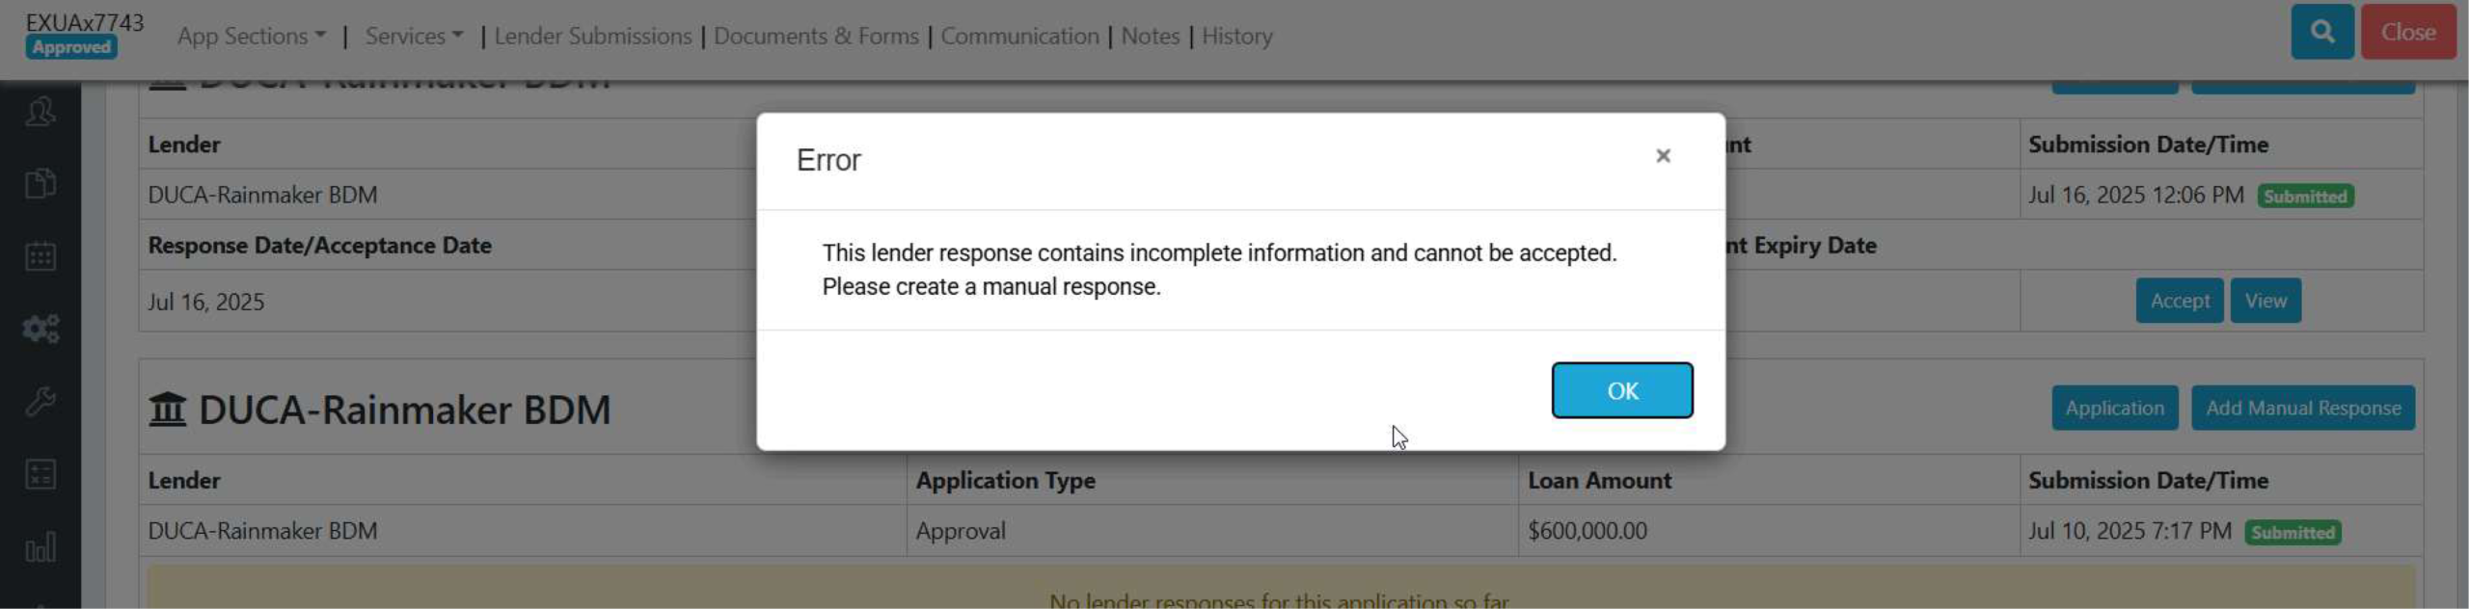Expand the Services dropdown menu

tap(414, 36)
